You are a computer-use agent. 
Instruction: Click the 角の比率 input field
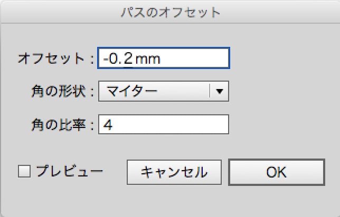[164, 124]
